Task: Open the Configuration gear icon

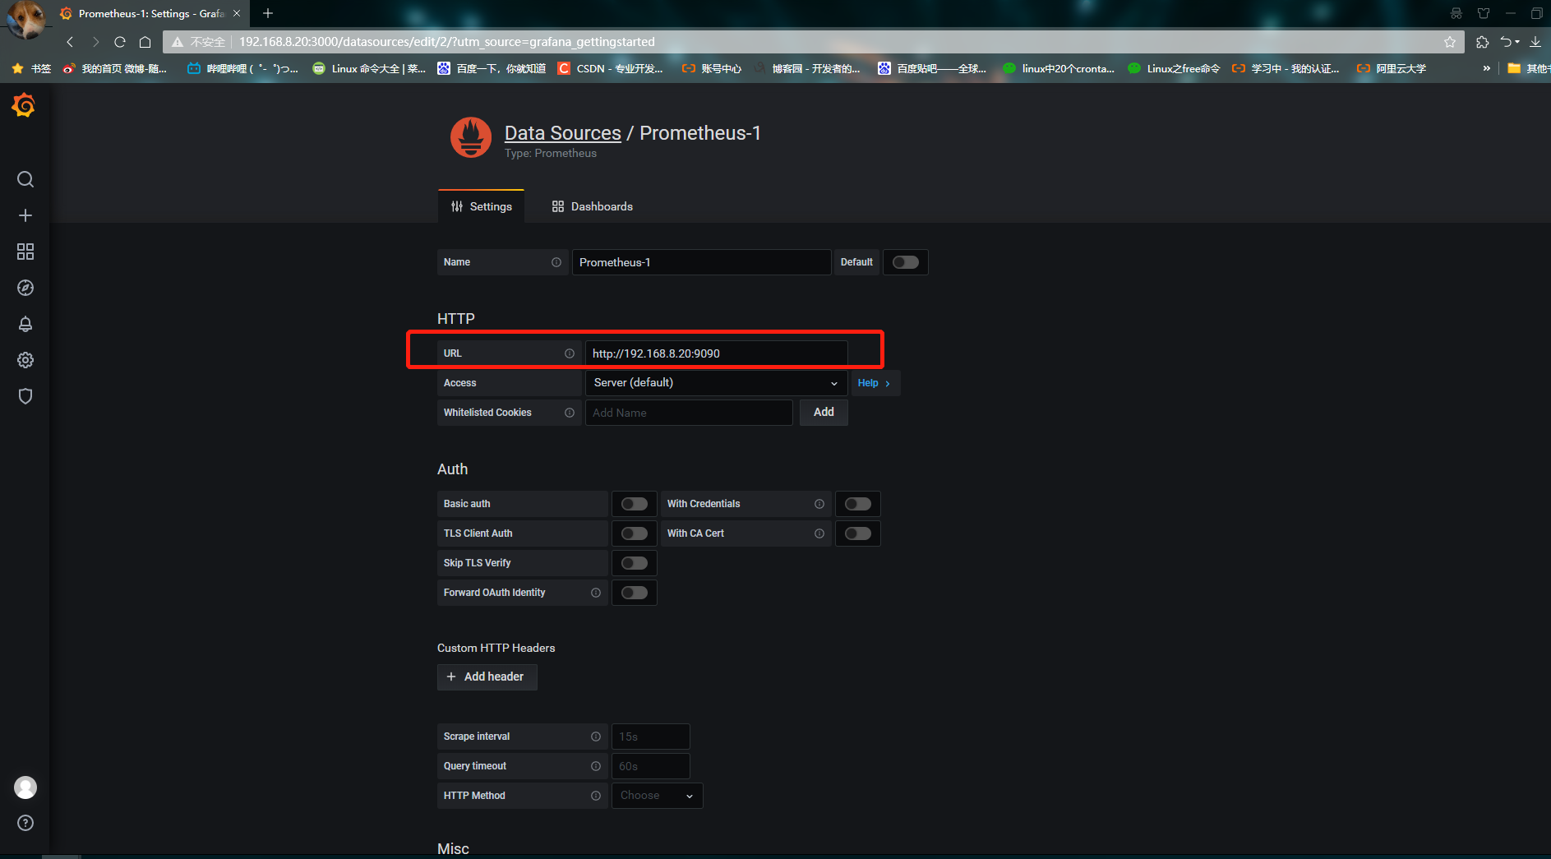Action: pos(25,360)
